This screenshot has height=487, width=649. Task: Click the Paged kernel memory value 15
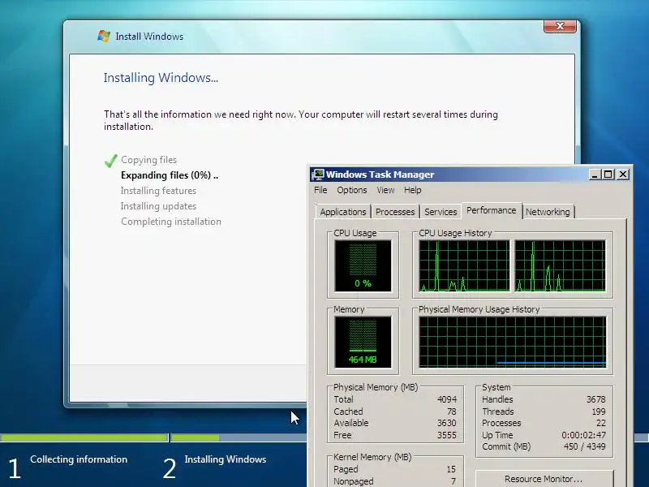[x=451, y=469]
